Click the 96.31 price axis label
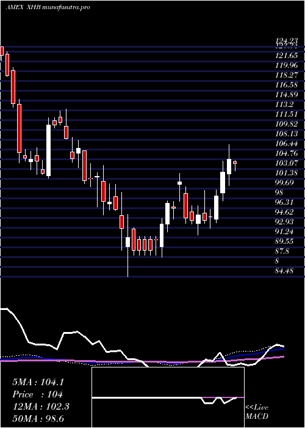 [285, 202]
